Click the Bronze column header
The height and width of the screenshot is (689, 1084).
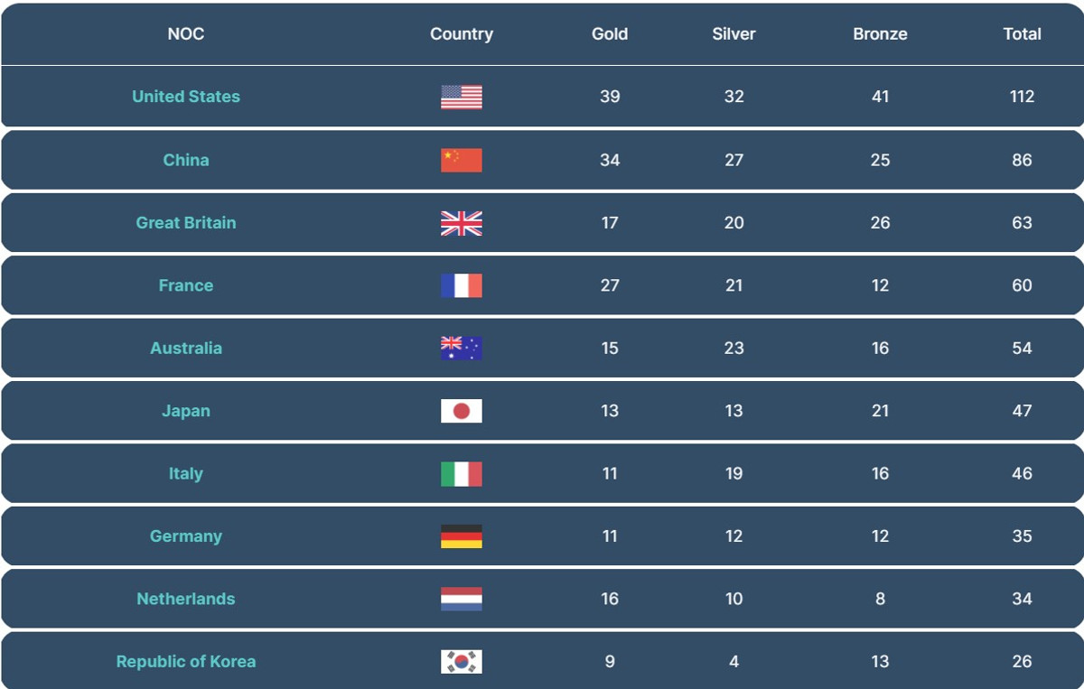[880, 34]
